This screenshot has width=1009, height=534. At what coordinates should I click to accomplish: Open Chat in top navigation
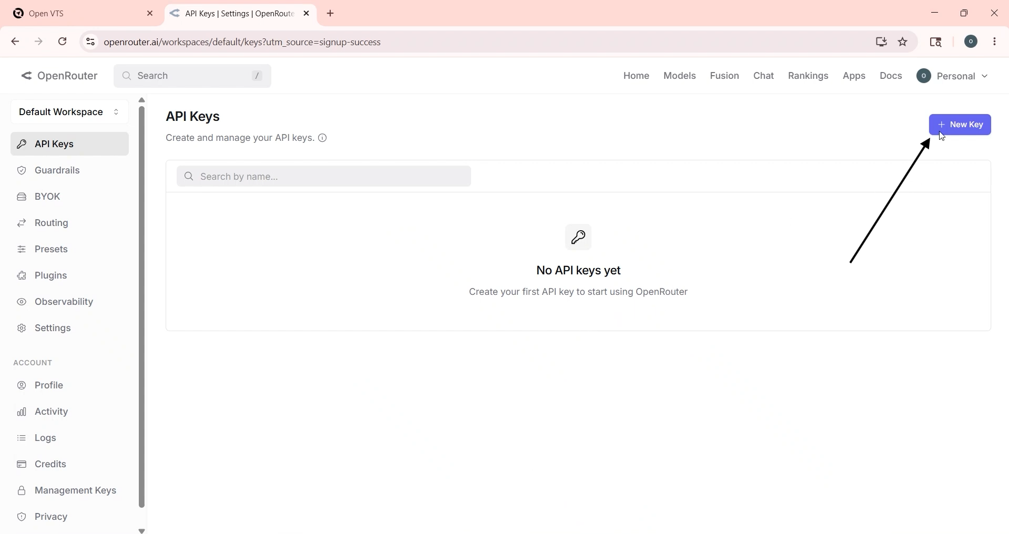click(763, 76)
